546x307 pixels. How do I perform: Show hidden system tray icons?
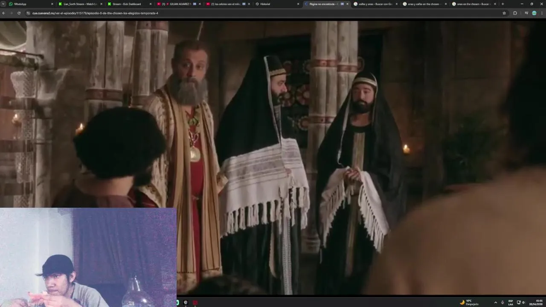[495, 302]
